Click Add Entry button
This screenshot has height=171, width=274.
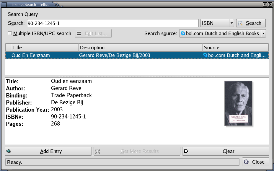[48, 151]
